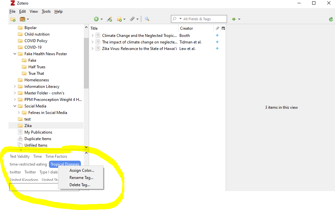Screen dimensions: 335x210
Task: Click the attachment paperclip column header
Action: (x=217, y=28)
